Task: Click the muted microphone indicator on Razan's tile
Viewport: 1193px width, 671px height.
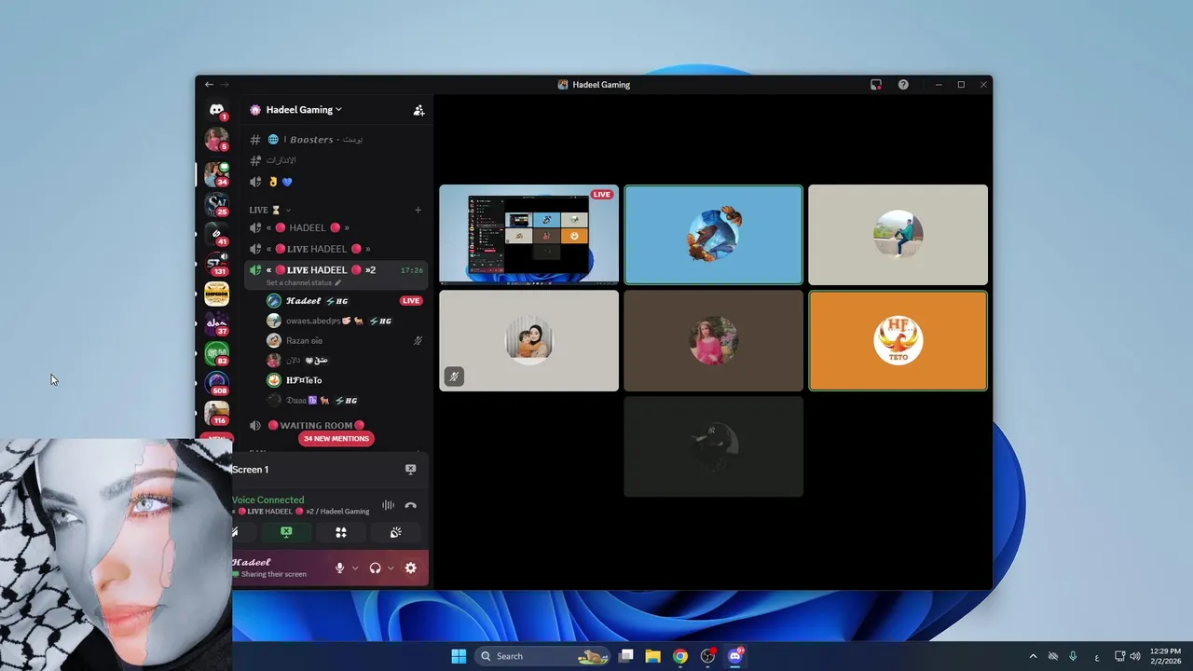Action: (453, 377)
